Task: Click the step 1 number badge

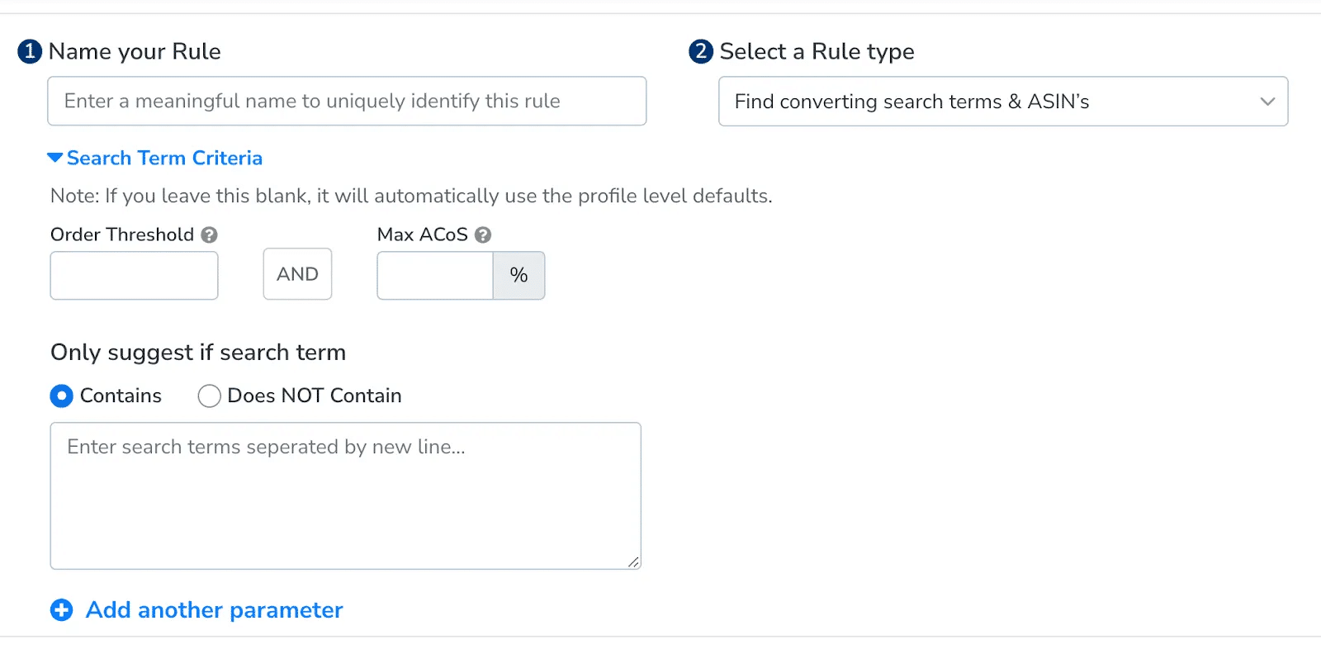Action: [x=30, y=52]
